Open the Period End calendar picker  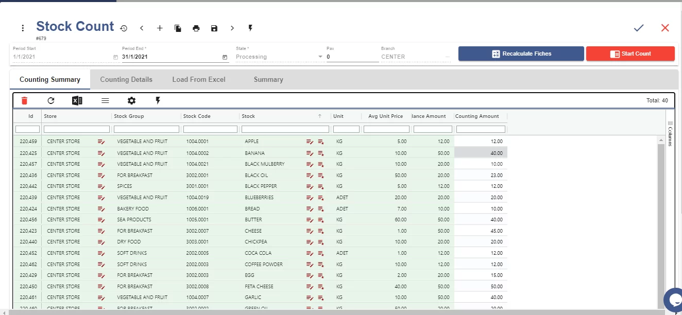225,57
